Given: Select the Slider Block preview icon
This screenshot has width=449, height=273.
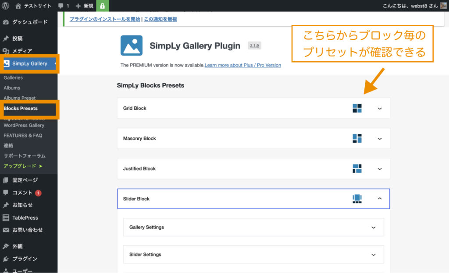Looking at the screenshot, I should [x=356, y=198].
